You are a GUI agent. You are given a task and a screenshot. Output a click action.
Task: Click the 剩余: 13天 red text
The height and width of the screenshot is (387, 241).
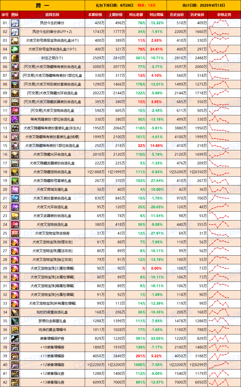point(147,5)
